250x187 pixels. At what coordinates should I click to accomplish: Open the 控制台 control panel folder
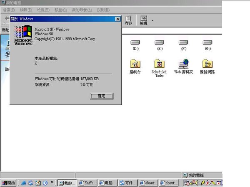[135, 66]
